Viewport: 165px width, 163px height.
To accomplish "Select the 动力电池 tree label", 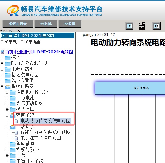I will (25, 98).
